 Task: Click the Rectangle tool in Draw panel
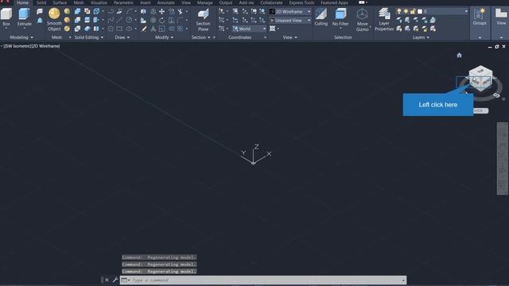119,29
